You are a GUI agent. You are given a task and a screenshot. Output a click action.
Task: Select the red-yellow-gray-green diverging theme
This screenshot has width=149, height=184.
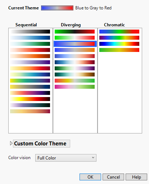click(74, 80)
